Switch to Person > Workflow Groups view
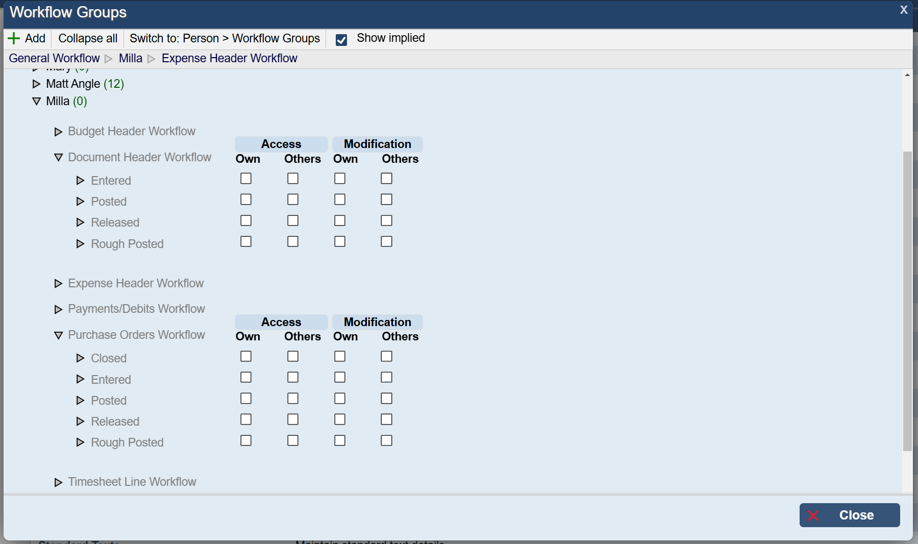The height and width of the screenshot is (544, 918). tap(225, 38)
